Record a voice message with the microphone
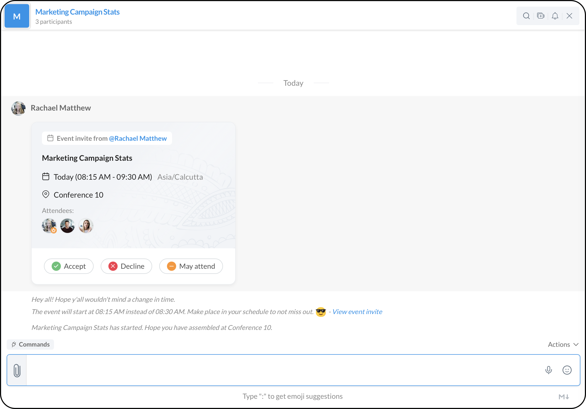This screenshot has height=409, width=586. coord(548,370)
